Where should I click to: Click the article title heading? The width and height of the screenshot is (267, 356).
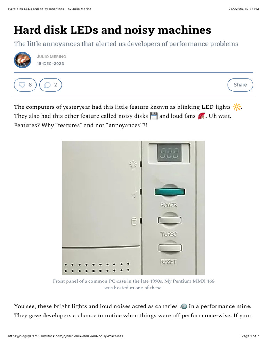(112, 30)
